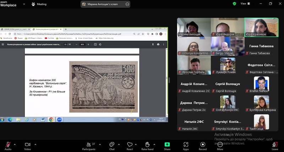
Task: Click Лукащук Роман participant tile
Action: [x=228, y=65]
